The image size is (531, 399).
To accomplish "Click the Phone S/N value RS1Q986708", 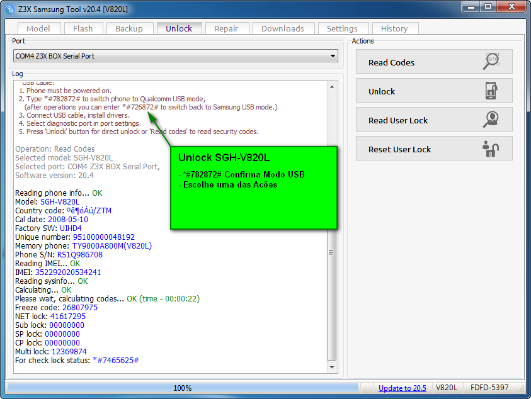I will (80, 255).
